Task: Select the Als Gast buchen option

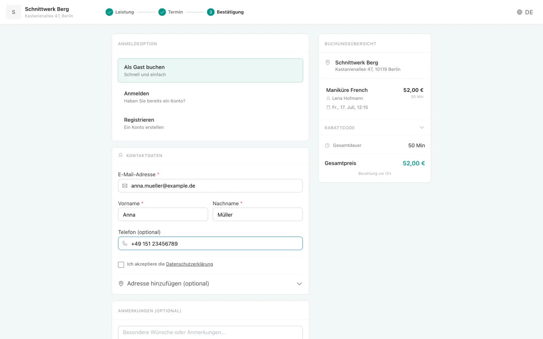Action: [210, 71]
